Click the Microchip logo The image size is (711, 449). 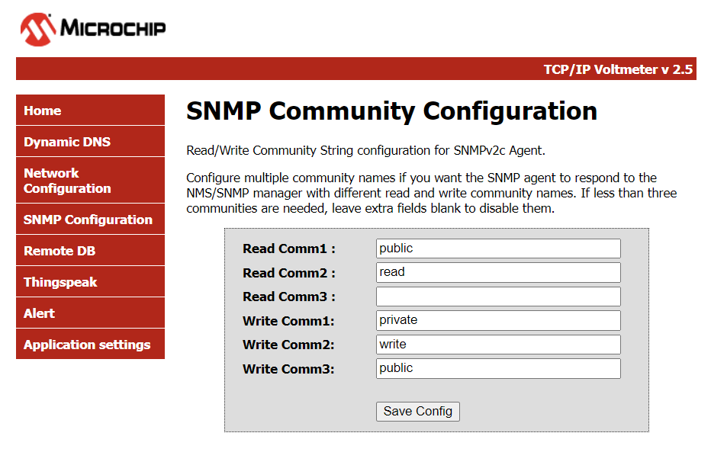coord(93,29)
